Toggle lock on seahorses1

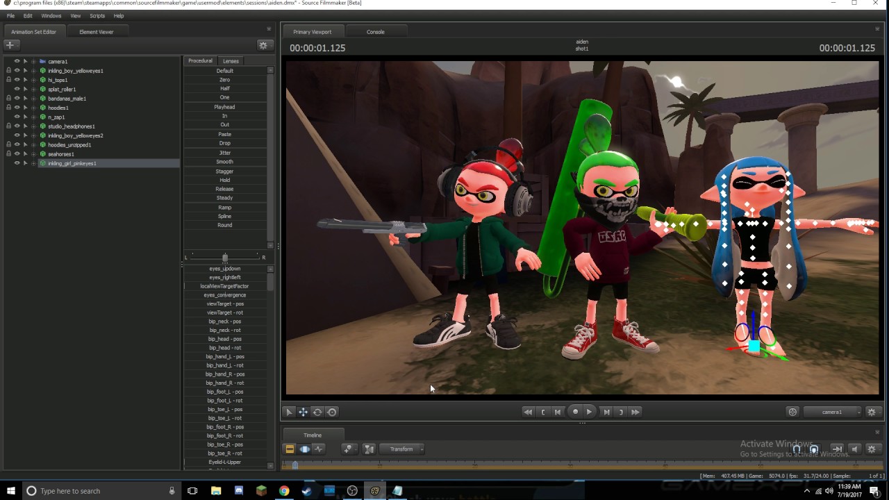pyautogui.click(x=8, y=154)
